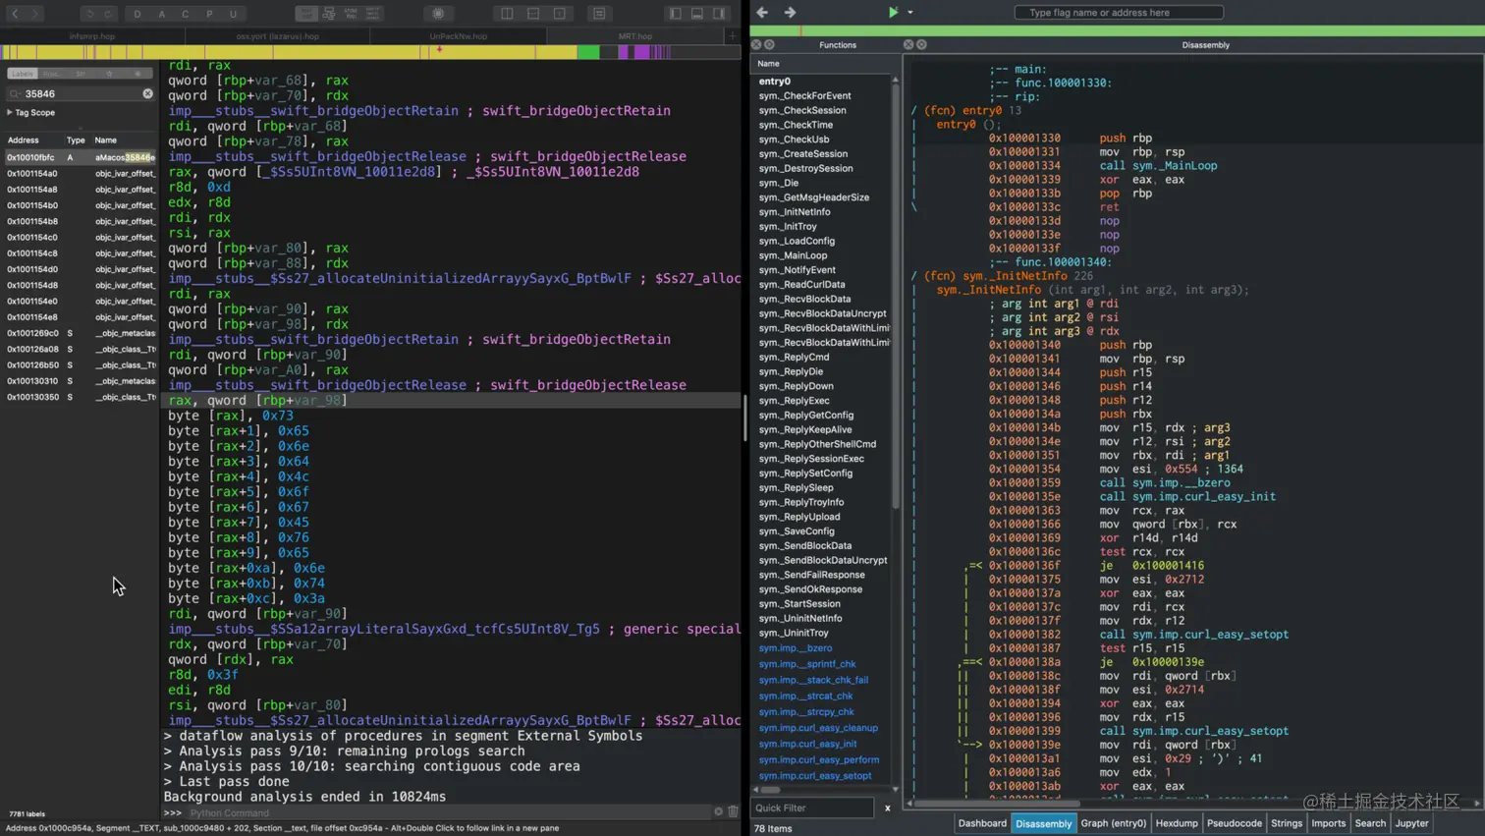This screenshot has width=1485, height=836.
Task: Start debugging with green play button in Cutter
Action: [x=893, y=13]
